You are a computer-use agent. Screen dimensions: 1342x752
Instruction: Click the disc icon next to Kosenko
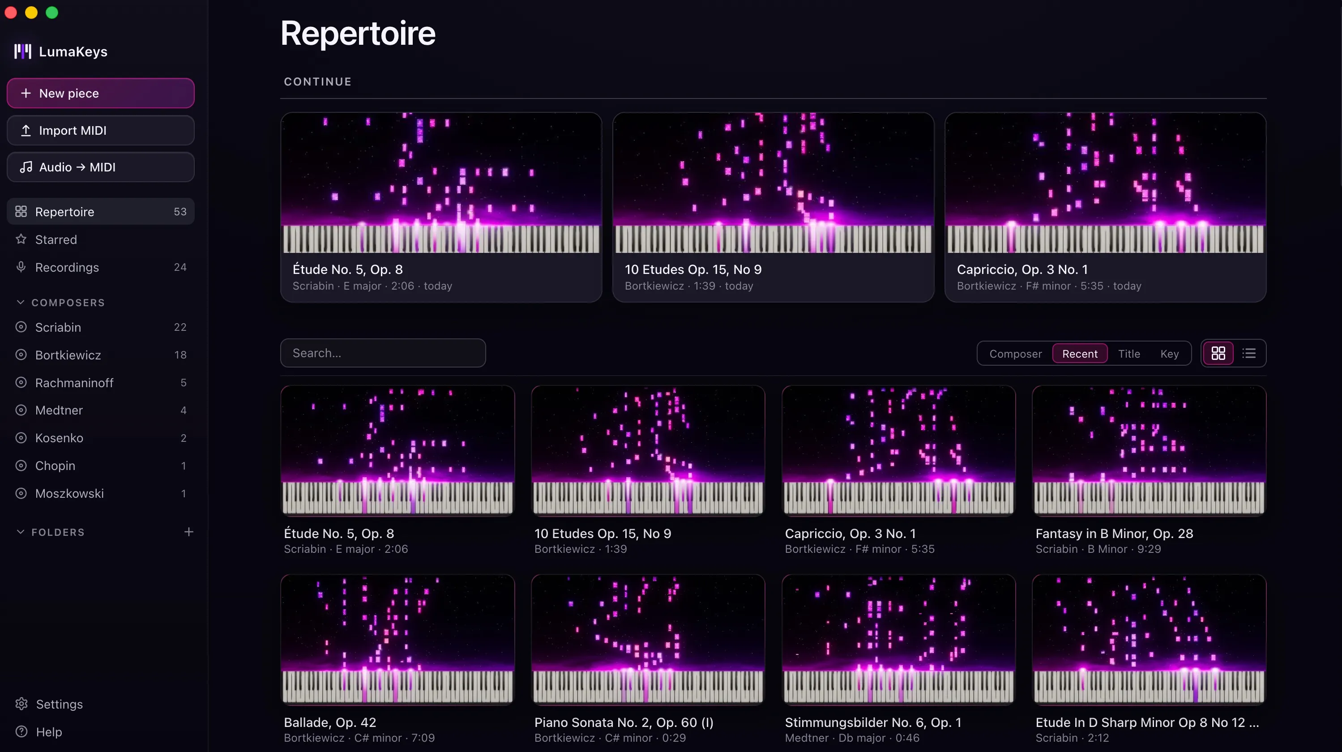click(21, 437)
